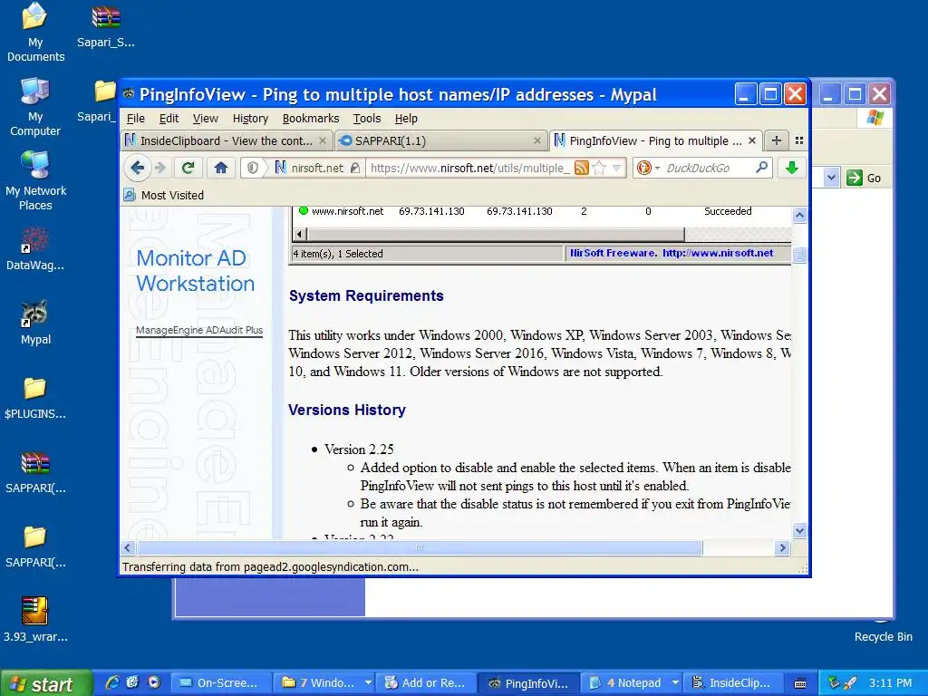Select the DataWag... desktop shortcut
928x696 pixels.
tap(35, 248)
